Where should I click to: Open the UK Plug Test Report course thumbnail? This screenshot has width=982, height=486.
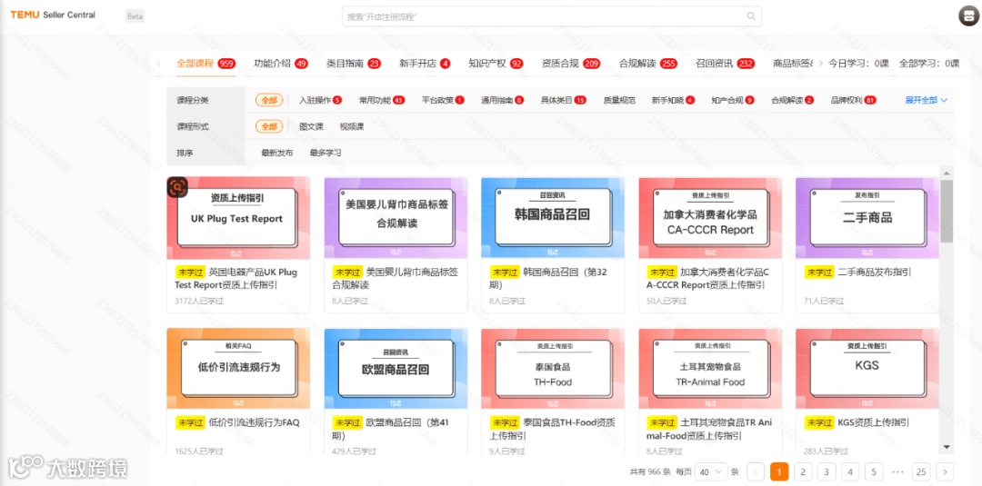click(x=238, y=218)
